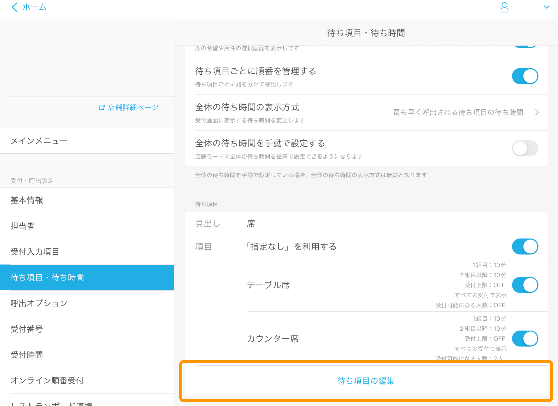This screenshot has width=558, height=406.
Task: Open the user account profile icon
Action: point(504,7)
